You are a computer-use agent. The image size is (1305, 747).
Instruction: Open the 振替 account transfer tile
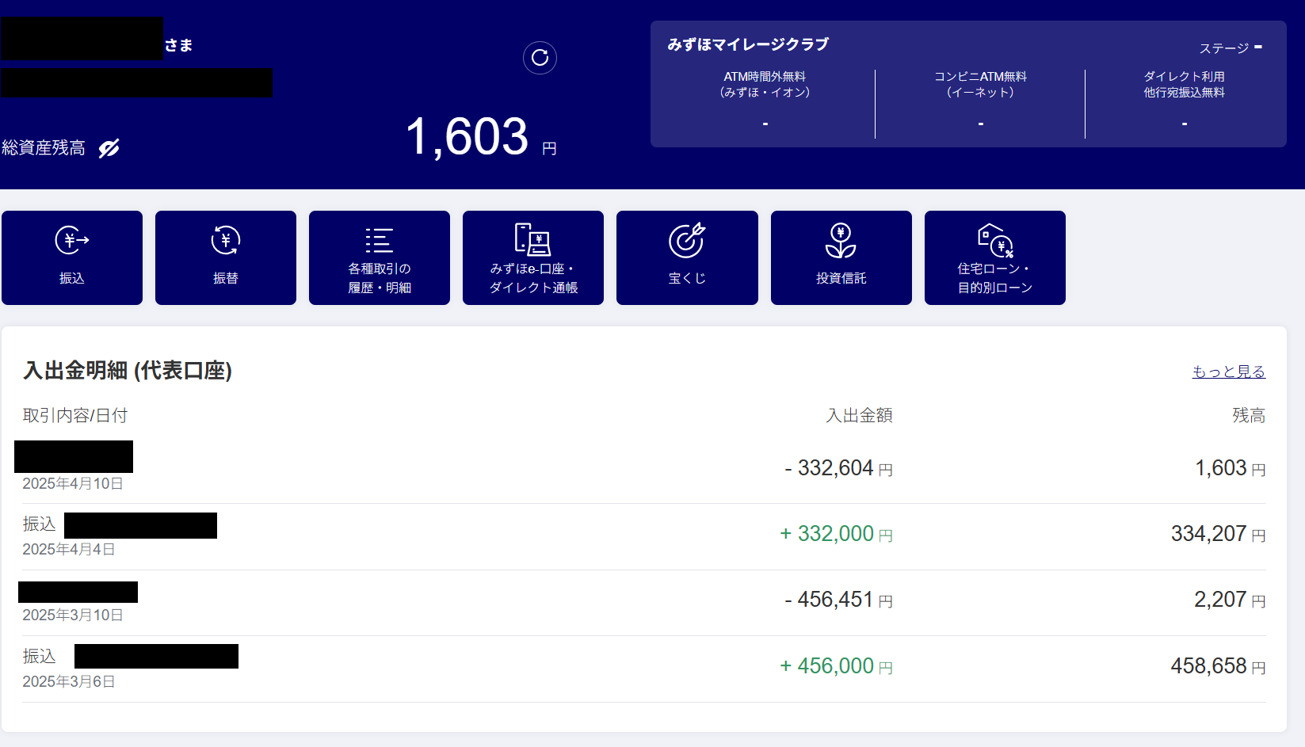point(226,257)
